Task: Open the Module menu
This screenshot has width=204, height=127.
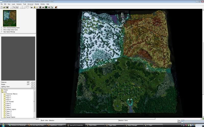Action: 37,4
